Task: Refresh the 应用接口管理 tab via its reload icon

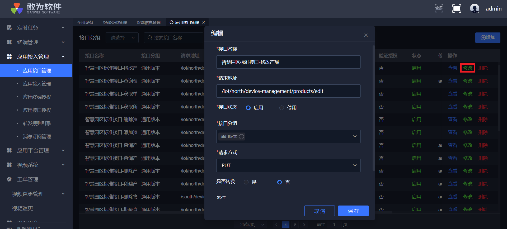Action: click(x=171, y=22)
